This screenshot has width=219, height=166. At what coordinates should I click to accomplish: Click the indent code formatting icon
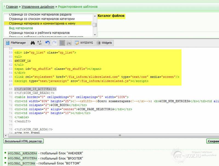pyautogui.click(x=69, y=43)
